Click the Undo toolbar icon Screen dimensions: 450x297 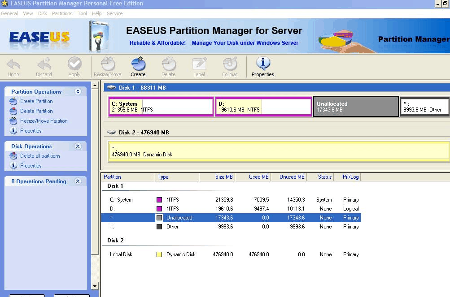point(13,64)
